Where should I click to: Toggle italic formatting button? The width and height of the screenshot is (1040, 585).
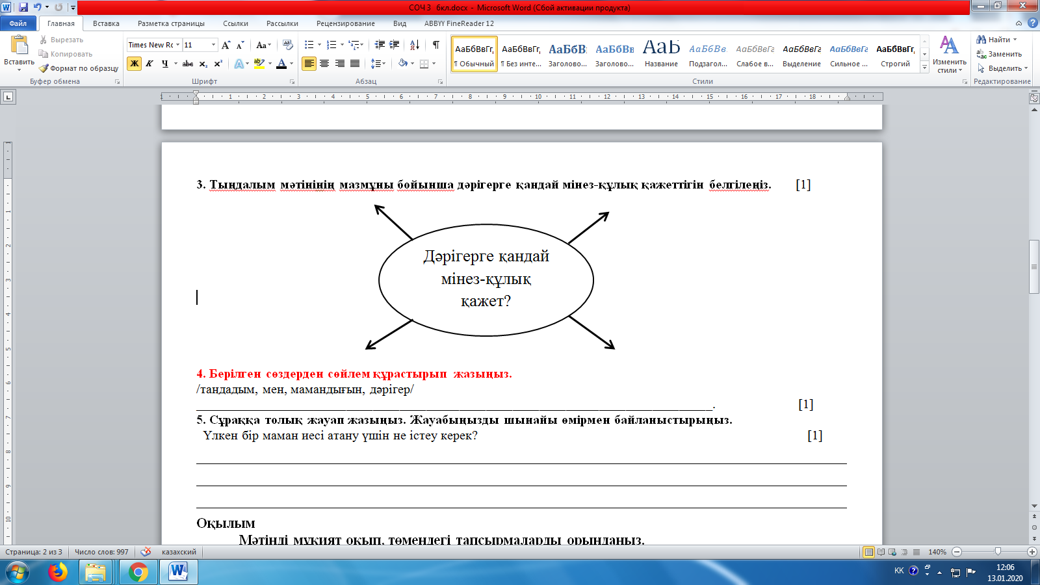coord(149,64)
